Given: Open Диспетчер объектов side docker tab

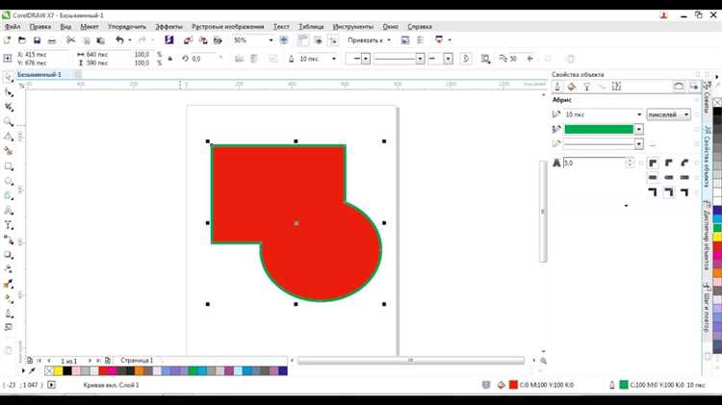Looking at the screenshot, I should coord(707,236).
